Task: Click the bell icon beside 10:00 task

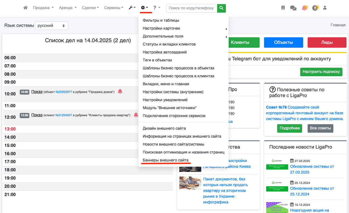Action: [120, 92]
